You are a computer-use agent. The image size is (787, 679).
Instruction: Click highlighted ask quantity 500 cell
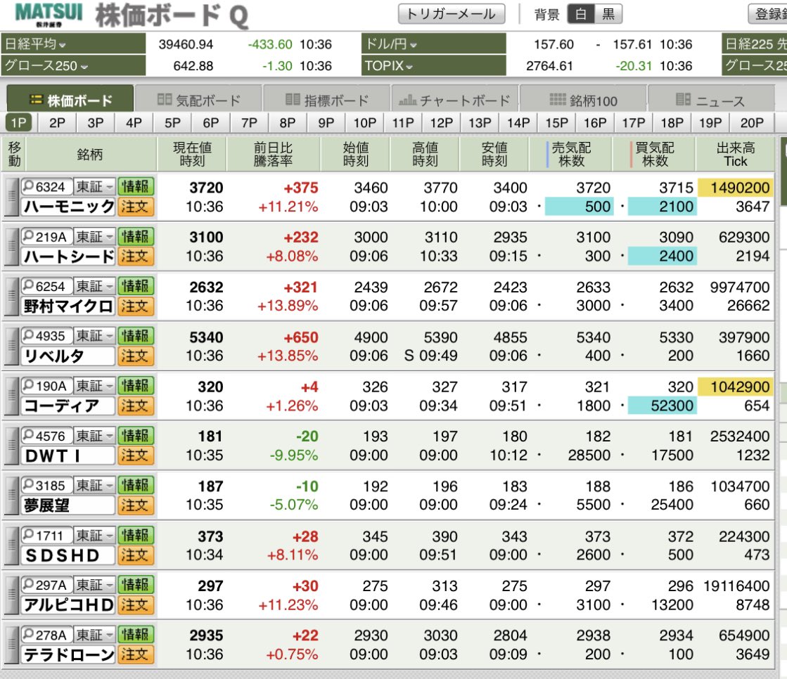pyautogui.click(x=579, y=206)
